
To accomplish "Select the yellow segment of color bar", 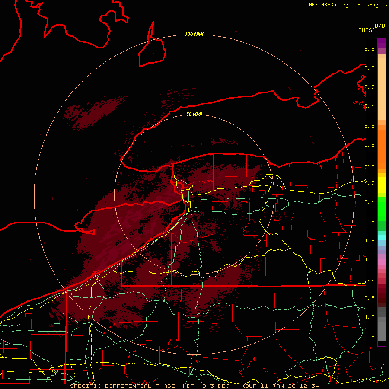I will point(382,185).
